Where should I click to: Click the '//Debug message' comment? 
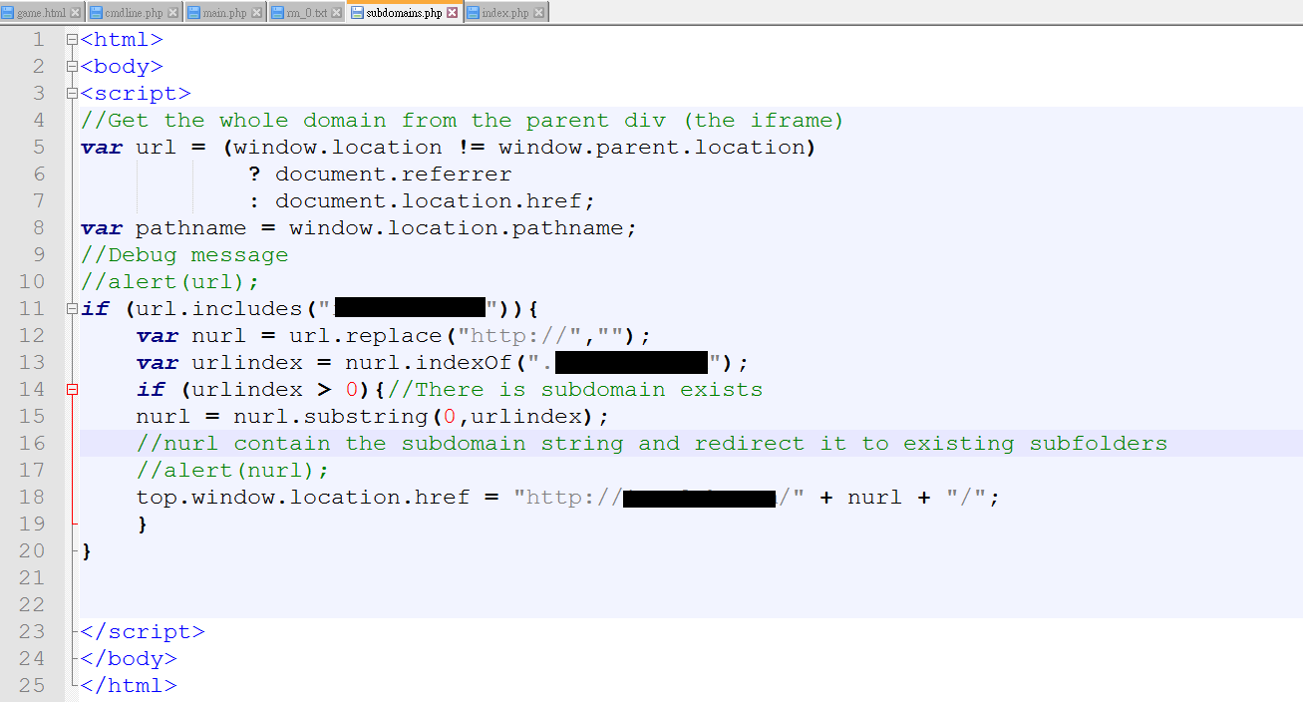[184, 255]
